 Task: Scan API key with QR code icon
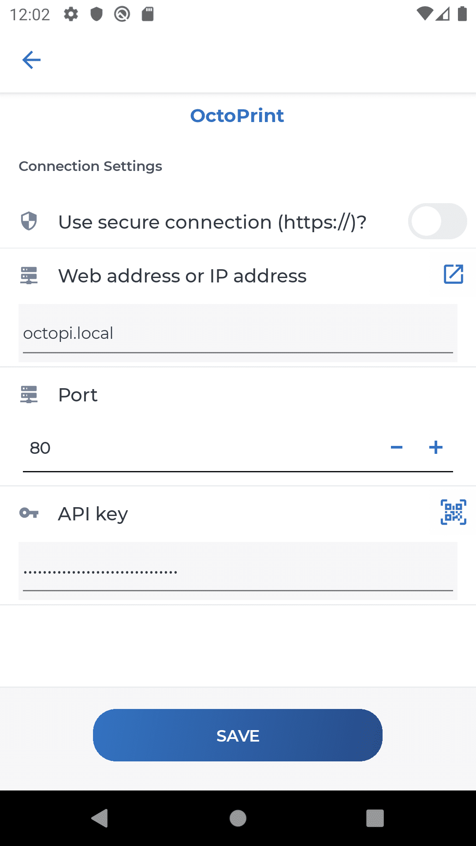(x=454, y=512)
